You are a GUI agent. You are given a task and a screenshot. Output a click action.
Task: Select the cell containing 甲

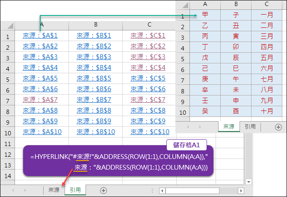click(x=205, y=15)
